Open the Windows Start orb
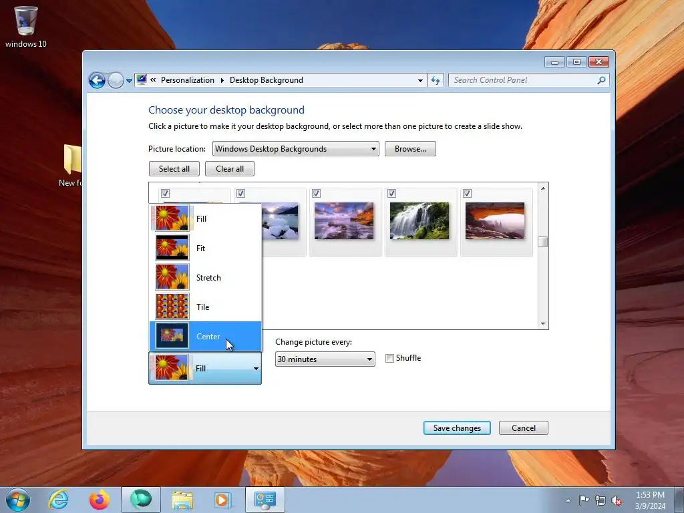The width and height of the screenshot is (684, 513). tap(18, 500)
